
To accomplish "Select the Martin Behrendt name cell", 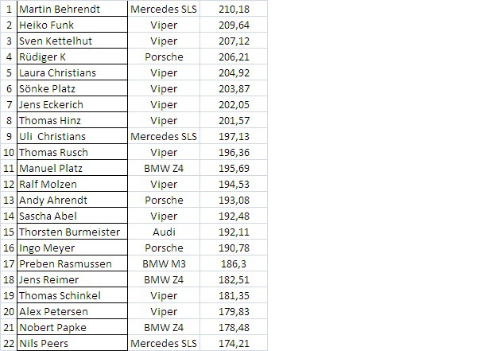I will [71, 9].
